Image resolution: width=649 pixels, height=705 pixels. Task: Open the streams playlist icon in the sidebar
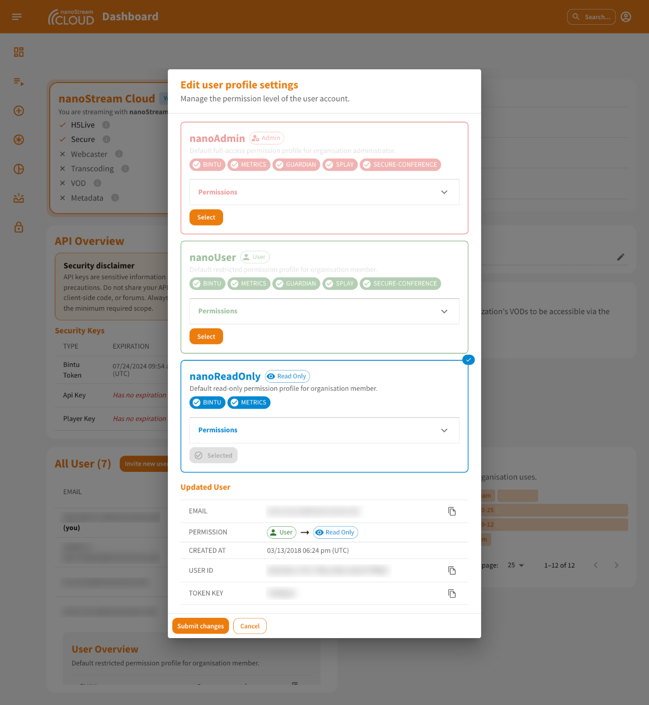19,82
